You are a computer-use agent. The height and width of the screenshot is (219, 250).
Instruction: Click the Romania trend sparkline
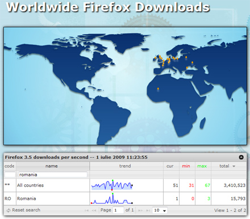[112, 199]
